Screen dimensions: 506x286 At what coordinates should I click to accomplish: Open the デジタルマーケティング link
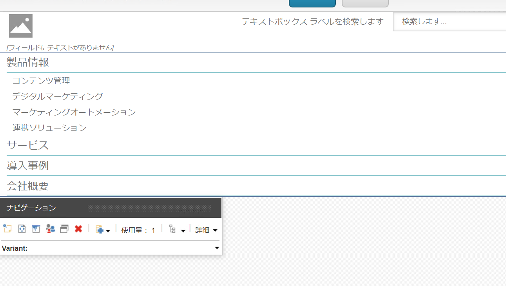coord(58,96)
